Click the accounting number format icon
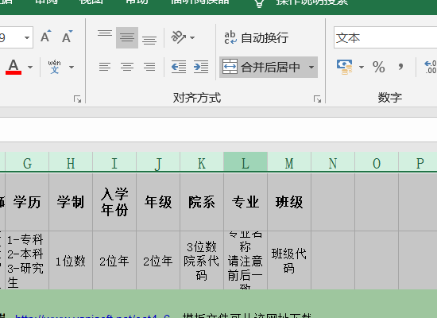This screenshot has width=437, height=318. [x=345, y=67]
